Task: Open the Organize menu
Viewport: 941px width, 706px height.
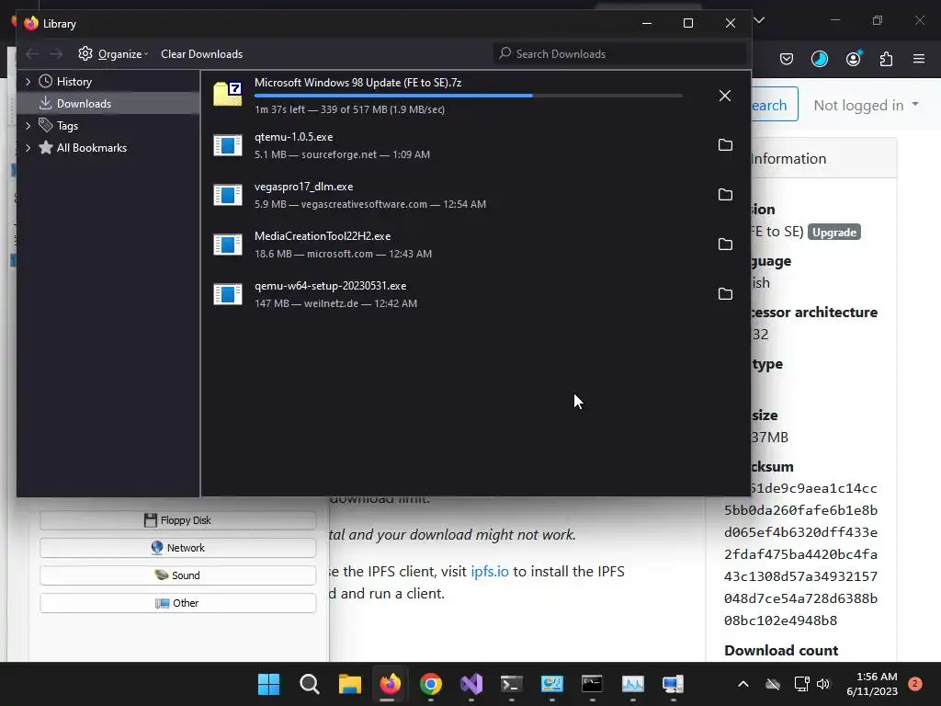Action: pyautogui.click(x=113, y=54)
